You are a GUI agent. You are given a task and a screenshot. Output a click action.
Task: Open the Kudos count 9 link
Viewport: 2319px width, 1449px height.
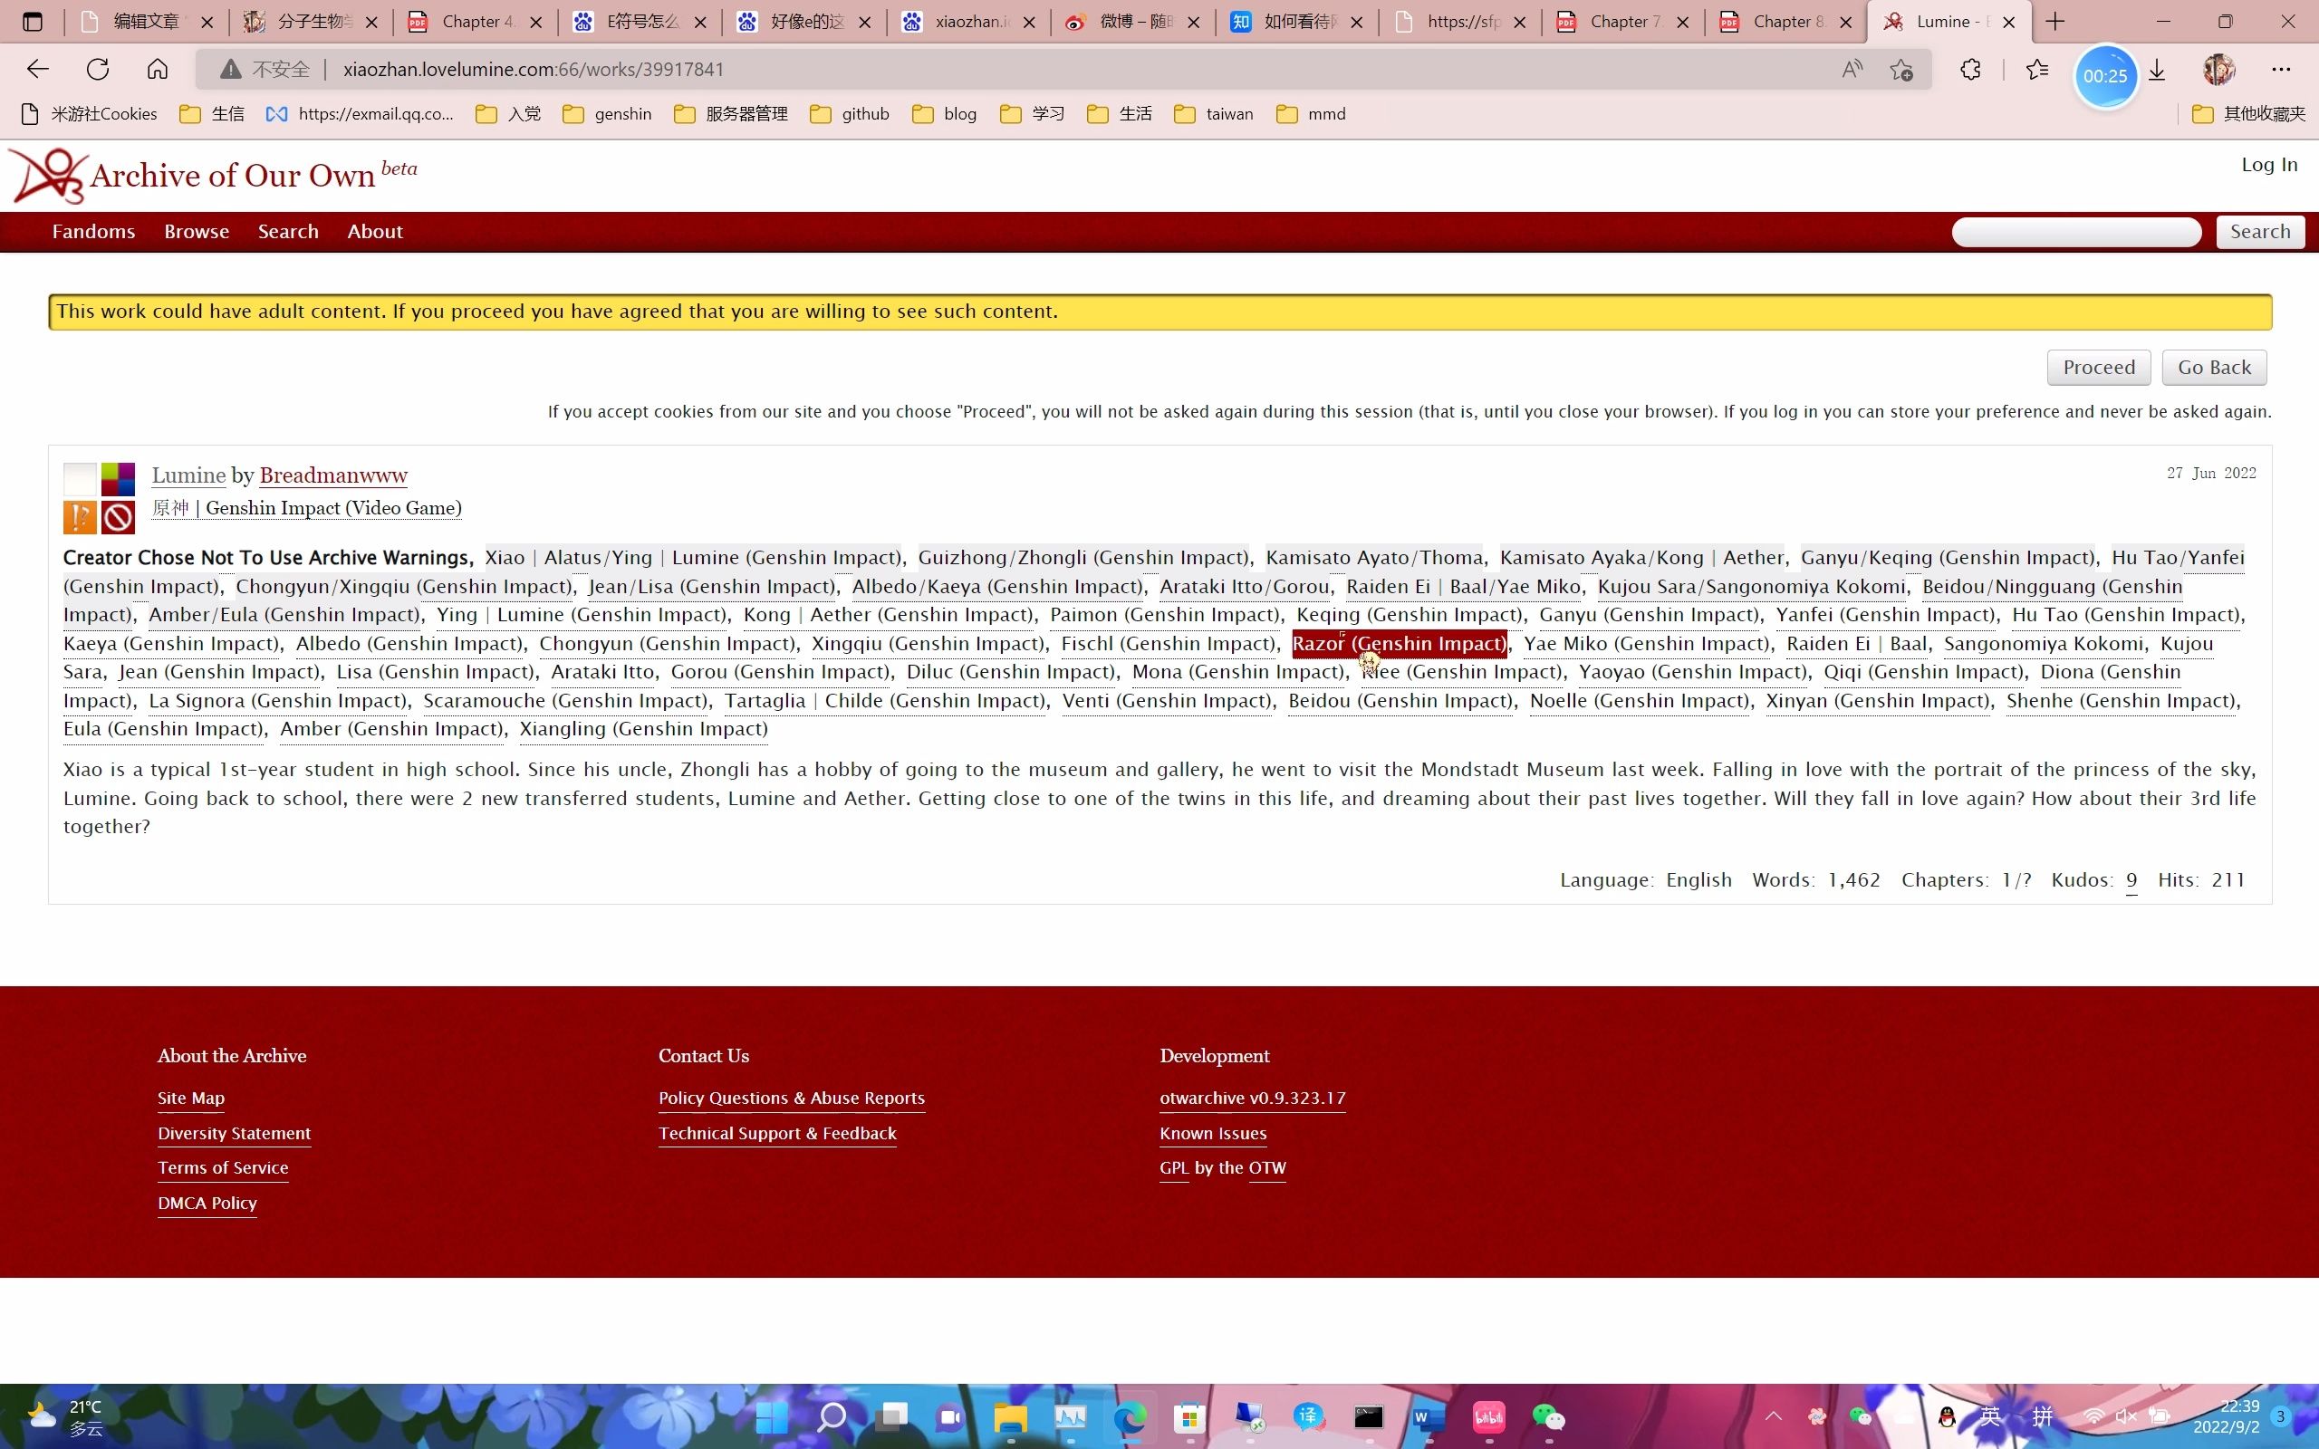[2131, 879]
